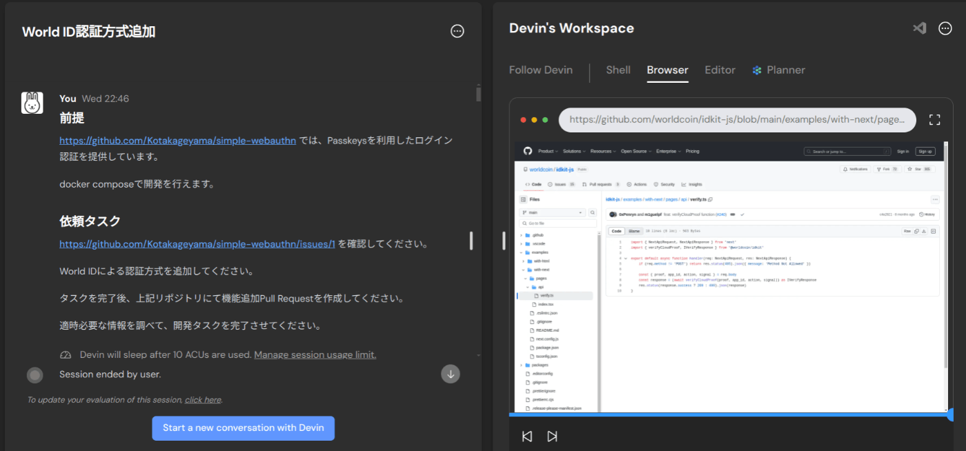Open index.tsx in file tree
Image resolution: width=966 pixels, height=451 pixels.
click(546, 304)
